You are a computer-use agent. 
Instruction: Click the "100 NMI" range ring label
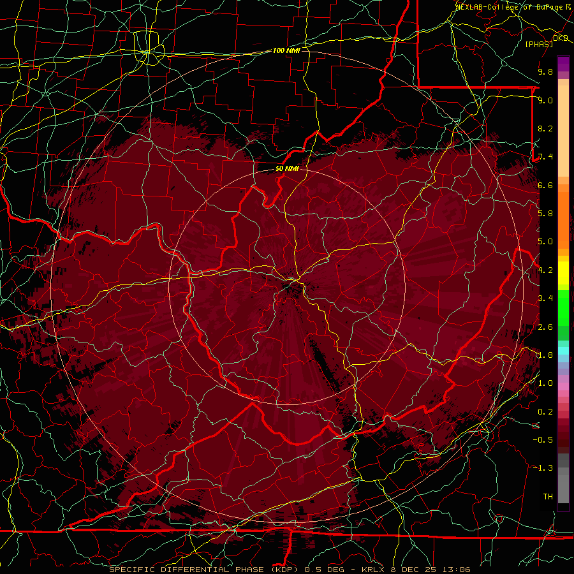286,50
